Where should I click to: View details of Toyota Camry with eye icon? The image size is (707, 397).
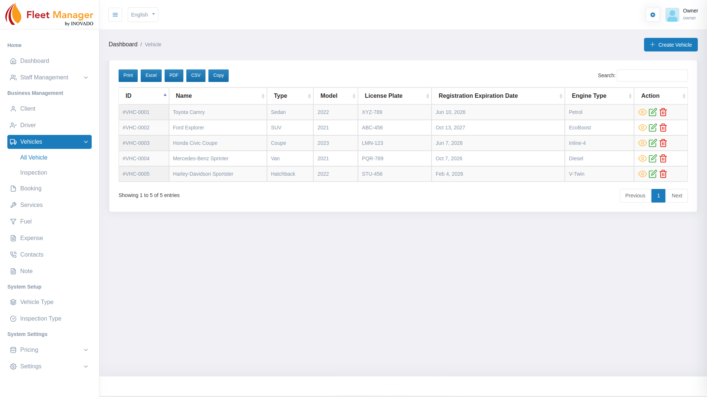(x=642, y=112)
